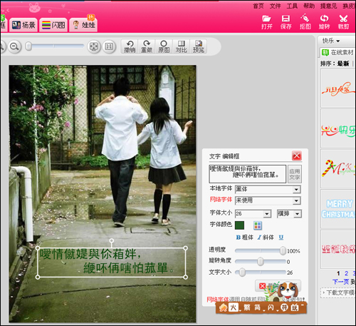Click the 闪 icon on IME bar

click(271, 307)
